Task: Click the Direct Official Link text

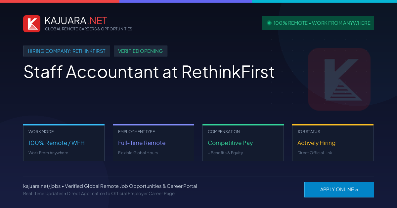Action: (x=315, y=153)
